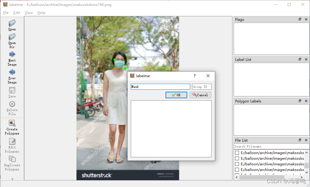The height and width of the screenshot is (187, 310).
Task: Open the Edit menu
Action: pos(17,13)
